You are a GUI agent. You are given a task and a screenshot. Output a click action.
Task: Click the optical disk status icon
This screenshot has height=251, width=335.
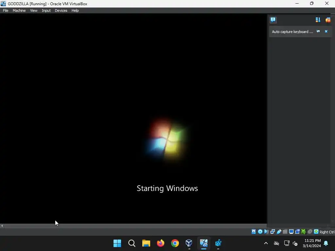point(260,232)
